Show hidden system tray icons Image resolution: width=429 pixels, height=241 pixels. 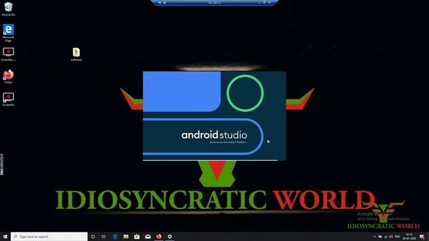point(375,236)
